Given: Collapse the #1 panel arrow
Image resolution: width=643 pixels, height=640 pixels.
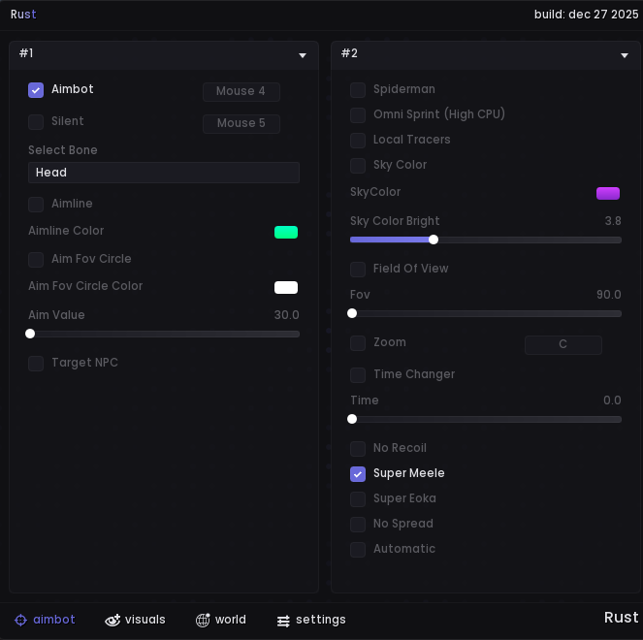Looking at the screenshot, I should pos(303,55).
